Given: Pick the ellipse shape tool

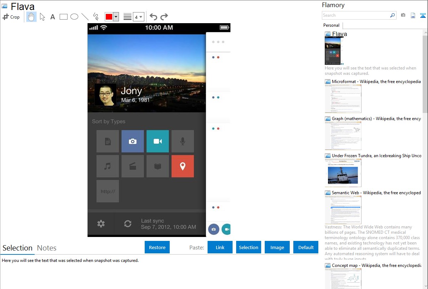Looking at the screenshot, I should (x=74, y=17).
